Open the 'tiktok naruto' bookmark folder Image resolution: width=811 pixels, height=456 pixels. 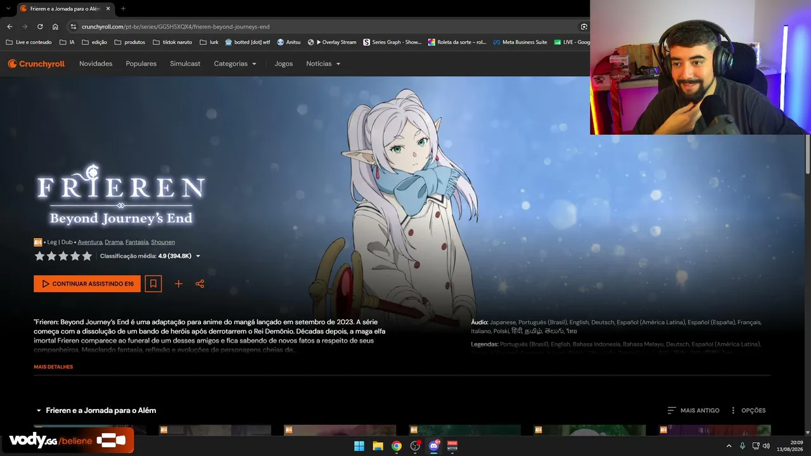click(x=173, y=42)
